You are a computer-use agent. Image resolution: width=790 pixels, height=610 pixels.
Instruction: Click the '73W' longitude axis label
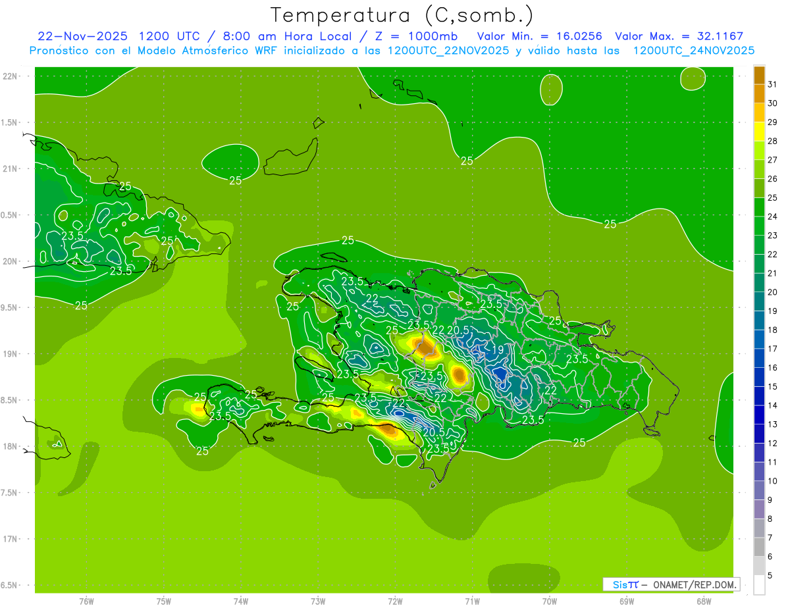[x=318, y=601]
